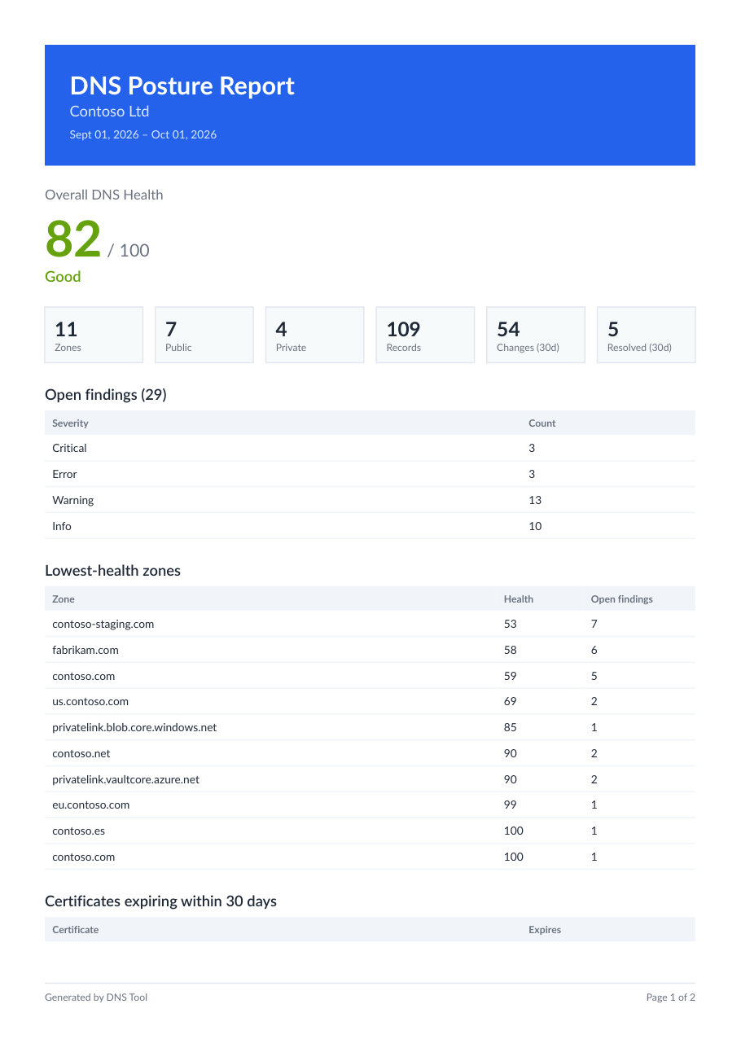741x1048 pixels.
Task: Open the 54 Changes (30d) stat card
Action: click(x=536, y=335)
